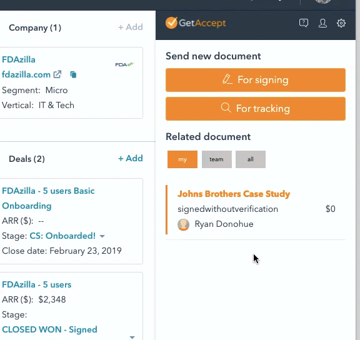Click the $0 document value
Image resolution: width=360 pixels, height=340 pixels.
click(331, 209)
